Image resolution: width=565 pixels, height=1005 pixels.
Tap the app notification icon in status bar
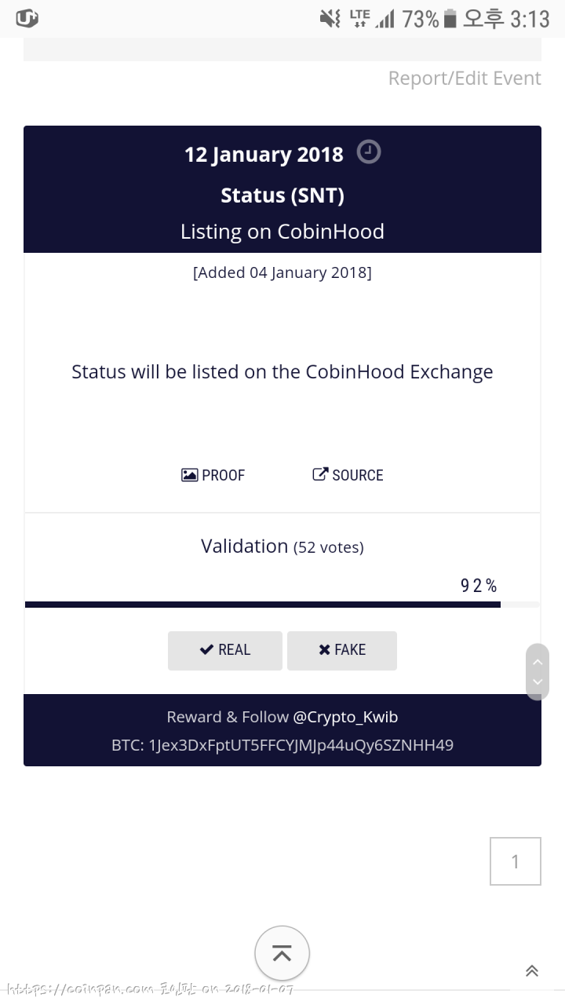pos(27,17)
